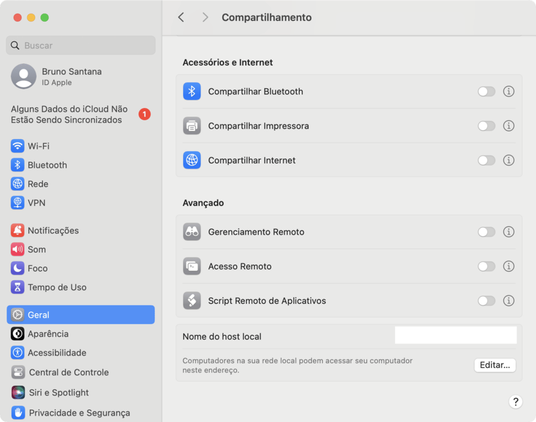Click the Editar... button
The image size is (536, 422).
coord(495,365)
